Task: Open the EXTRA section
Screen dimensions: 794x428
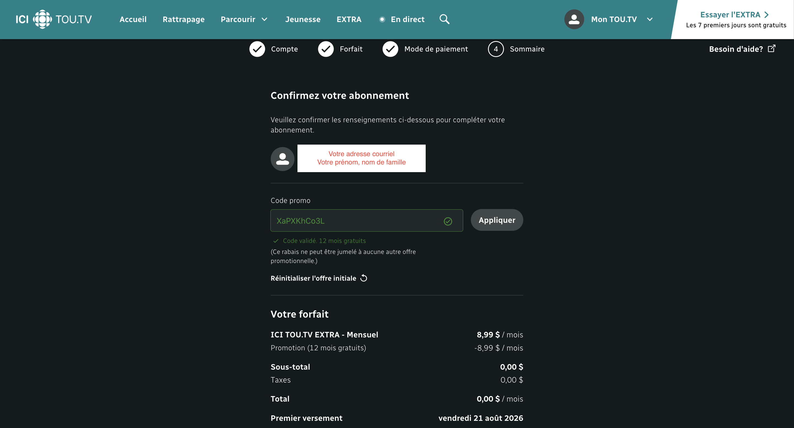Action: pos(349,19)
